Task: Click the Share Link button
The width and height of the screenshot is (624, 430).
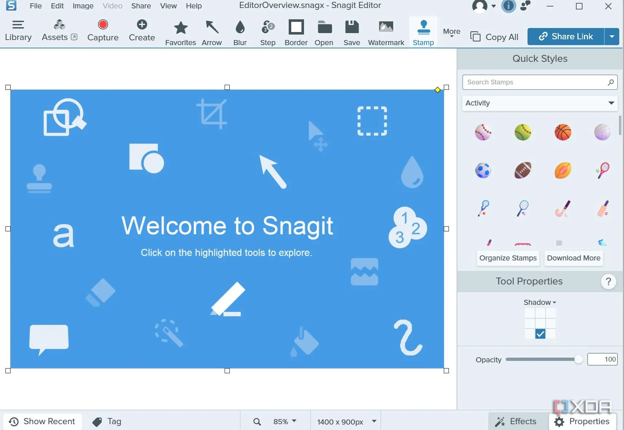Action: (566, 36)
